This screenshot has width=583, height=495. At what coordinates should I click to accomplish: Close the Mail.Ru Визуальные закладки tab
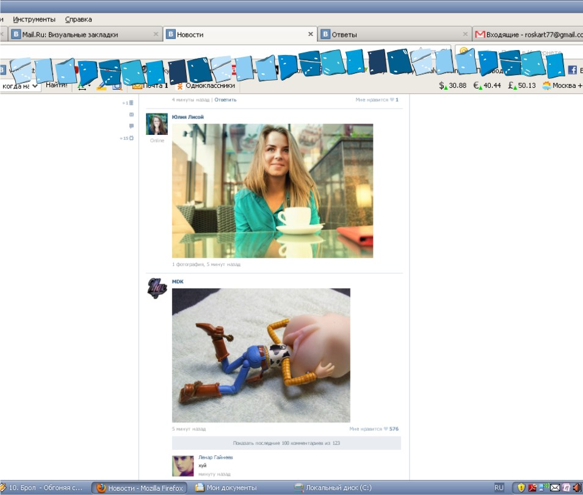click(x=156, y=34)
